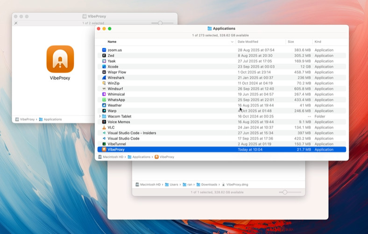Viewport: 368px width, 234px height.
Task: Click the Applications folder icon in title bar
Action: (210, 28)
